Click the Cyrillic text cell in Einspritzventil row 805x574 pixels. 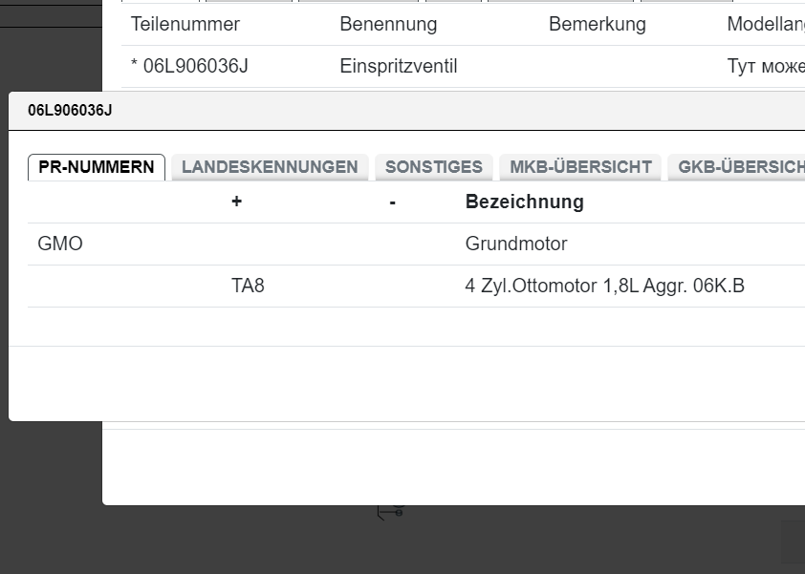(x=765, y=66)
